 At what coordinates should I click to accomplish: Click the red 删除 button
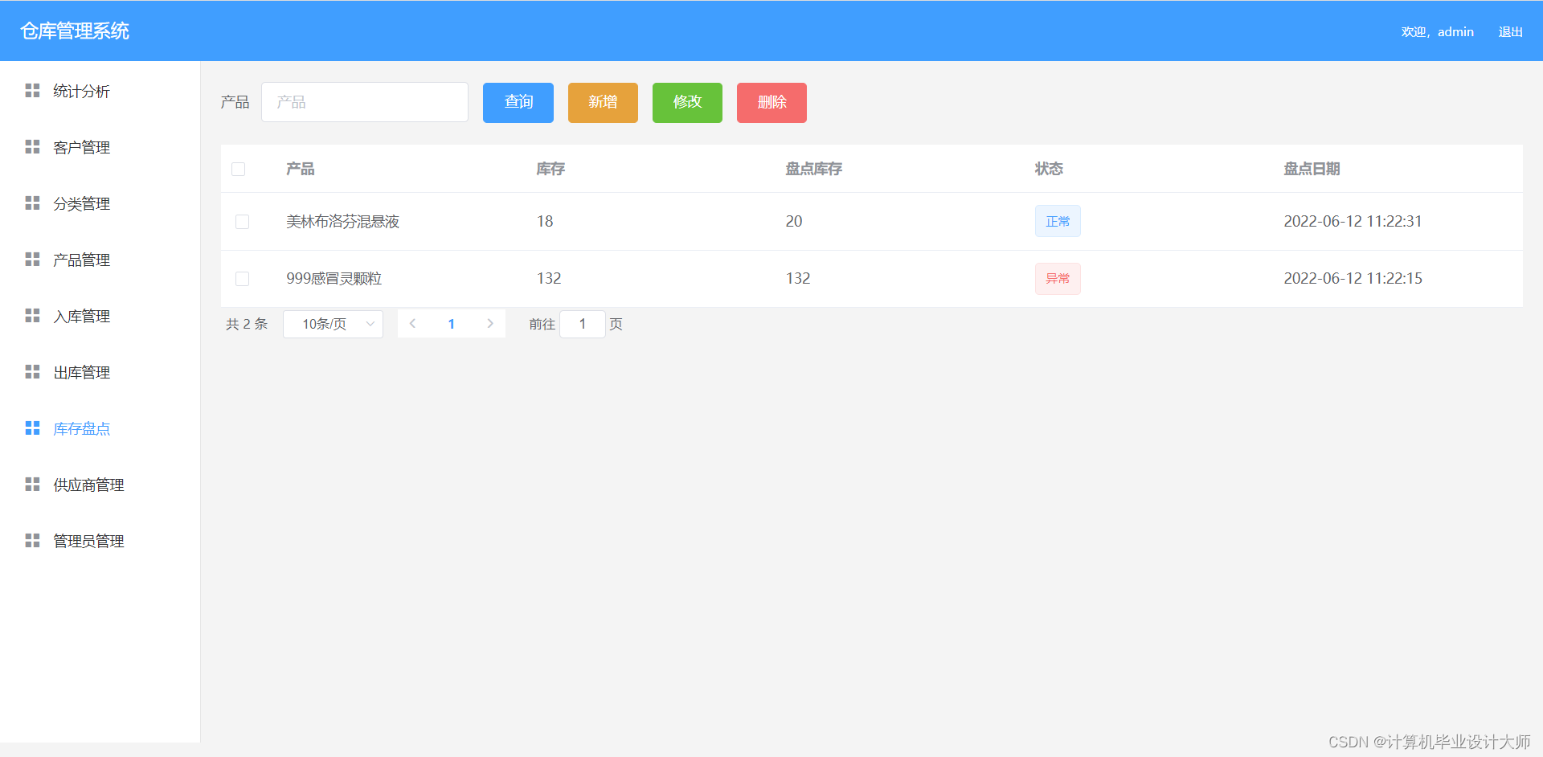pos(771,103)
